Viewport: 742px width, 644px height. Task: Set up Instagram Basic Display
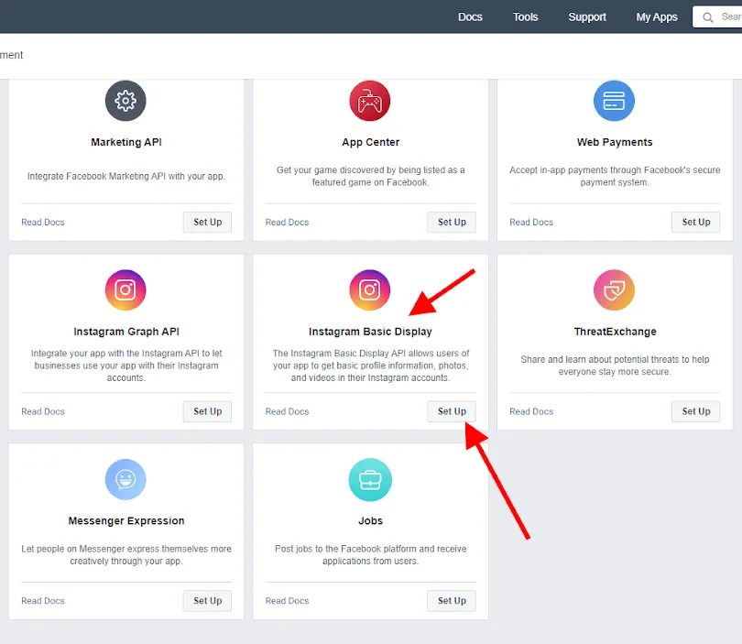tap(452, 411)
